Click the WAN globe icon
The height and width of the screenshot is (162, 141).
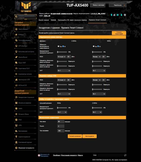[16, 109]
